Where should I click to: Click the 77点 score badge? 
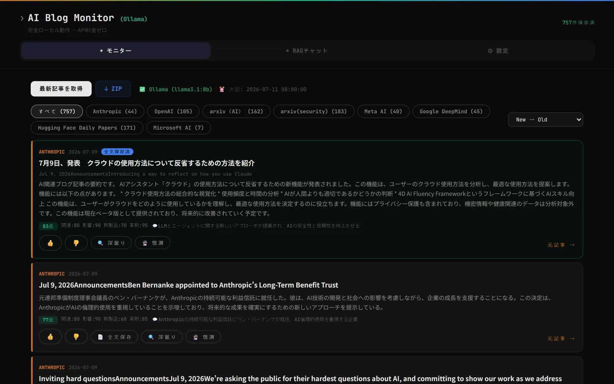[x=48, y=320]
